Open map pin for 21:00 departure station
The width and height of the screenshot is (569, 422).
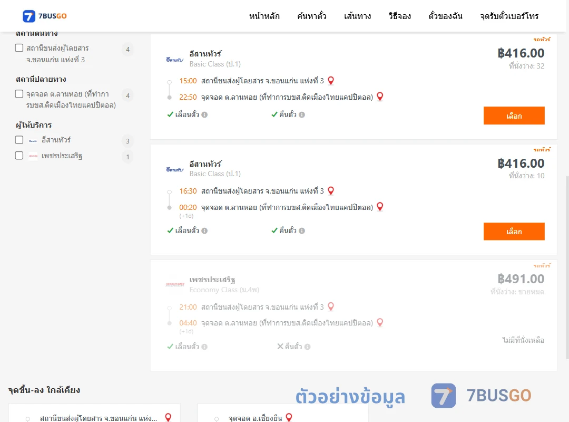click(330, 307)
